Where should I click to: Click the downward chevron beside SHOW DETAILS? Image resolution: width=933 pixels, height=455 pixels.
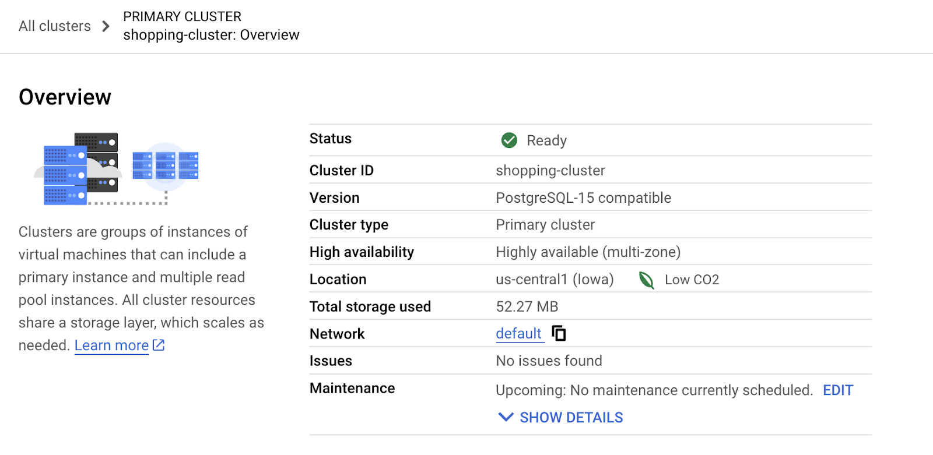(505, 417)
